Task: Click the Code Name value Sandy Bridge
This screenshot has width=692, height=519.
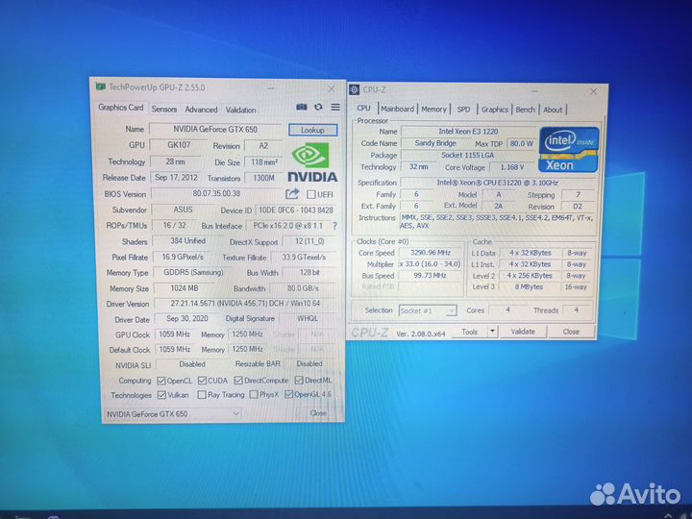Action: point(435,143)
